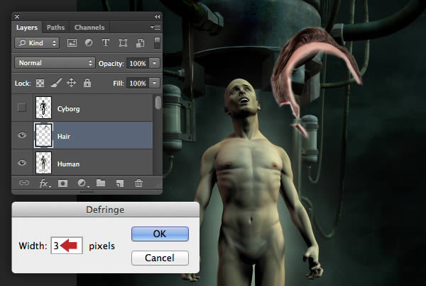The height and width of the screenshot is (286, 426).
Task: Switch to the Layers tab
Action: pos(27,28)
